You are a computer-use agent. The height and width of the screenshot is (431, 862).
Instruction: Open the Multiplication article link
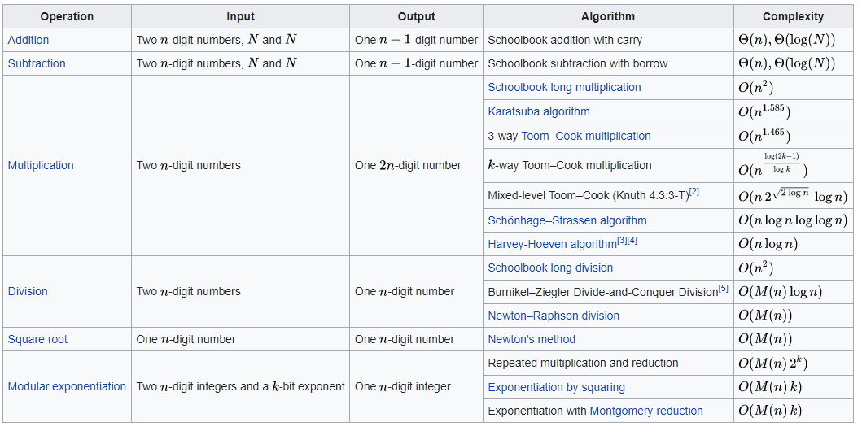pyautogui.click(x=41, y=165)
